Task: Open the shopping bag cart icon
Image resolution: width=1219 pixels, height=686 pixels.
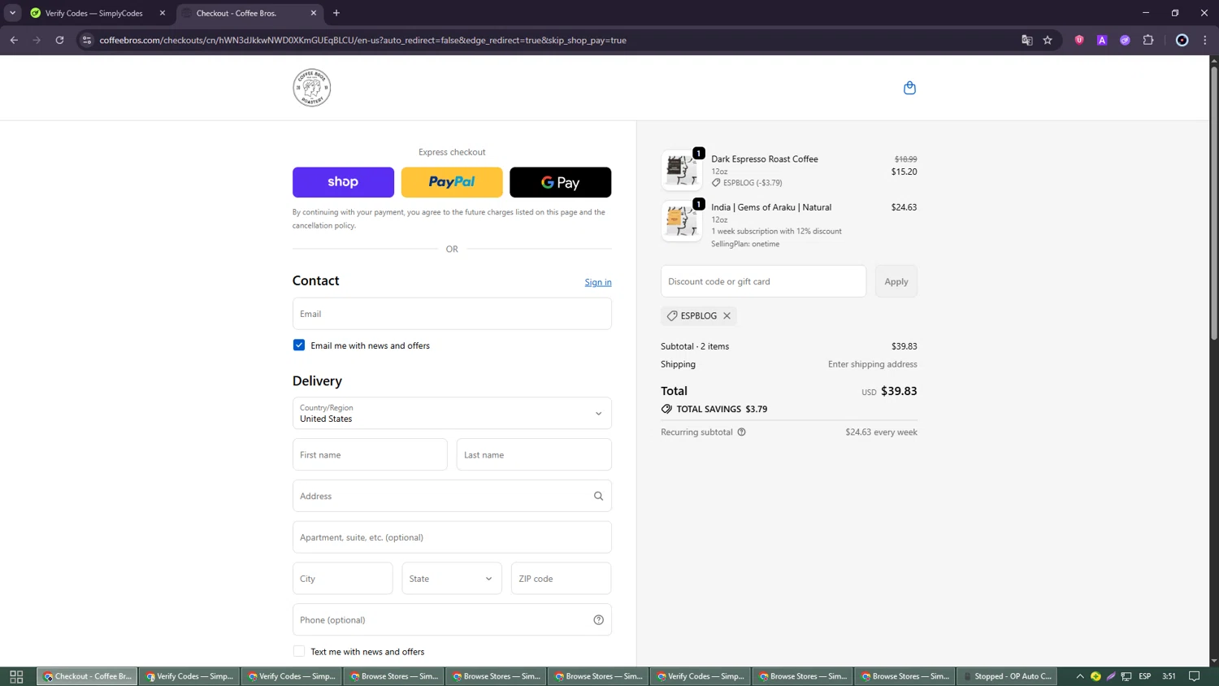Action: click(x=909, y=88)
